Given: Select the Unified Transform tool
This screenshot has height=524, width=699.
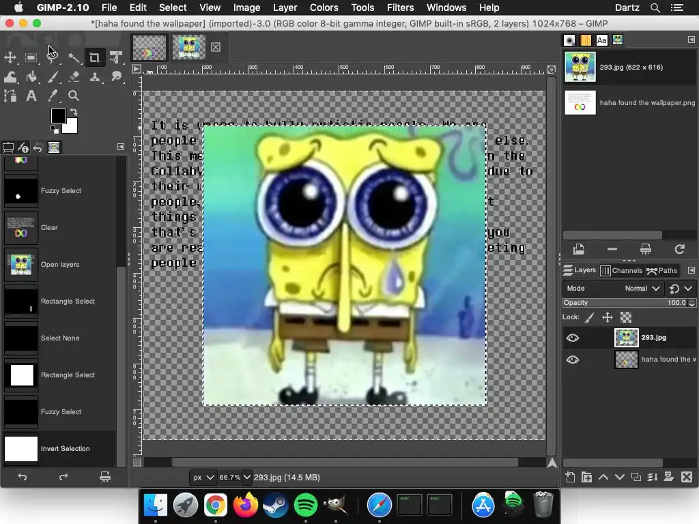Looking at the screenshot, I should click(x=116, y=57).
